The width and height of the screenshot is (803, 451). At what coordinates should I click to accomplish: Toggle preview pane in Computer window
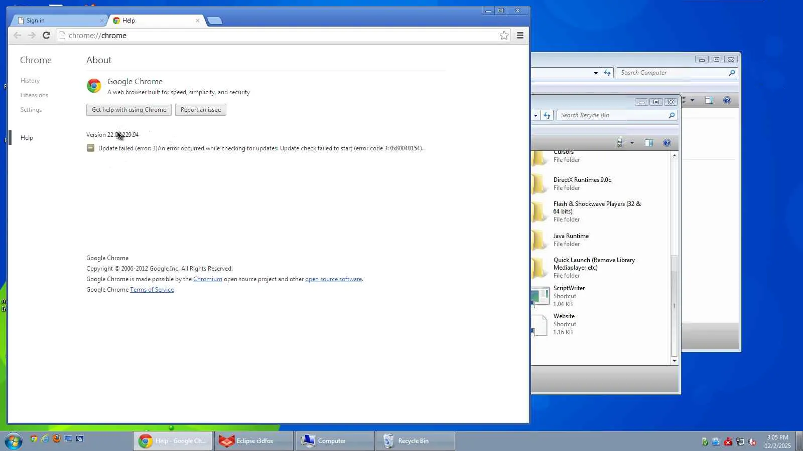pyautogui.click(x=709, y=100)
